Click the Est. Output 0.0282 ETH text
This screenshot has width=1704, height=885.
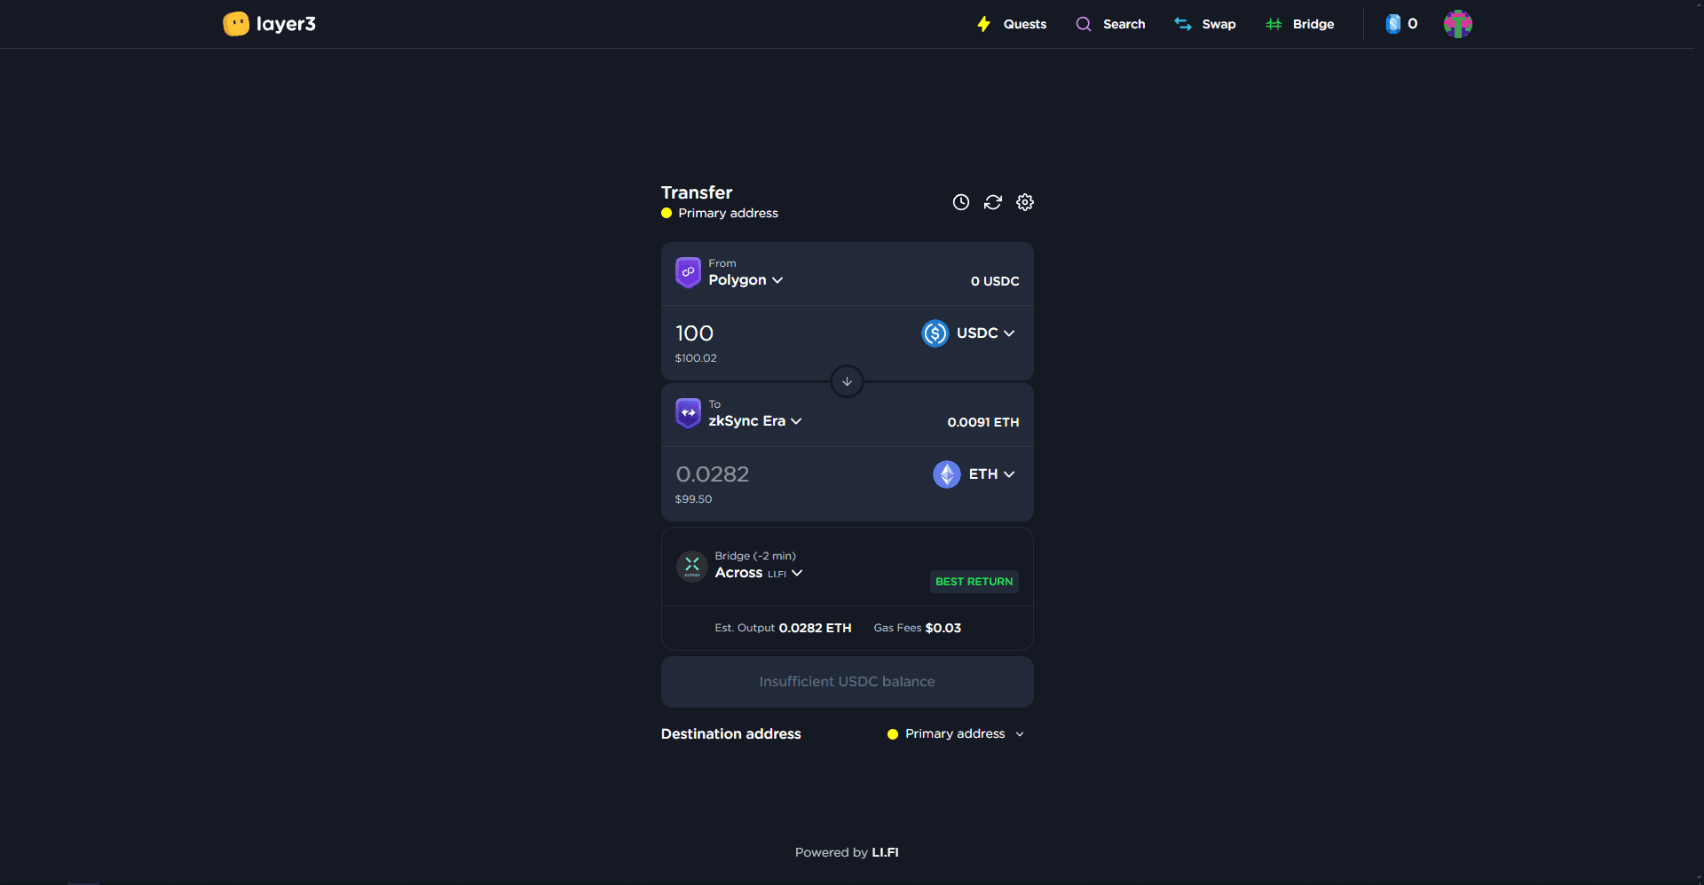tap(783, 628)
